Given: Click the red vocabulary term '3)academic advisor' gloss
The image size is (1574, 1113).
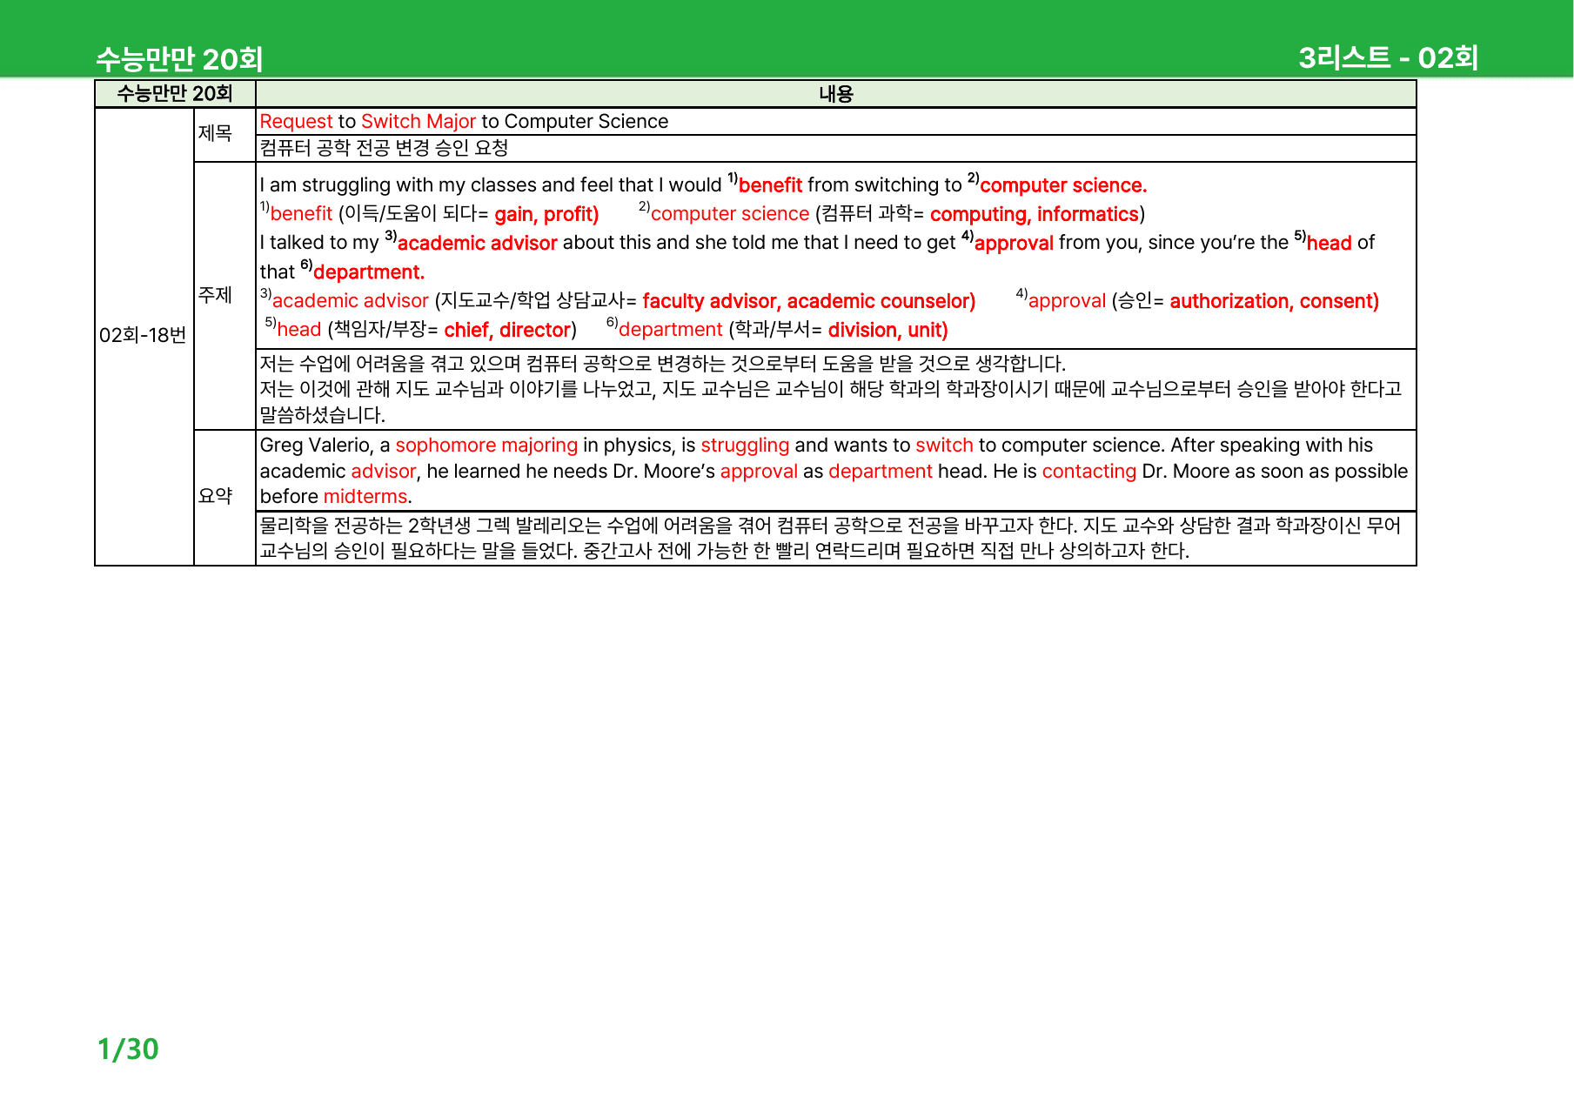Looking at the screenshot, I should (x=344, y=301).
